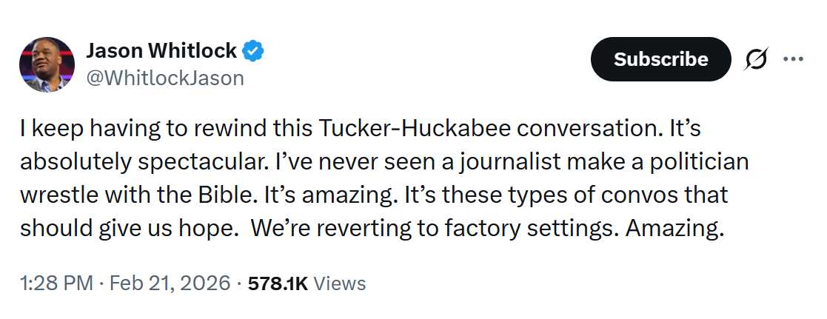827x319 pixels.
Task: Click the 1:28 PM timestamp
Action: click(x=56, y=283)
